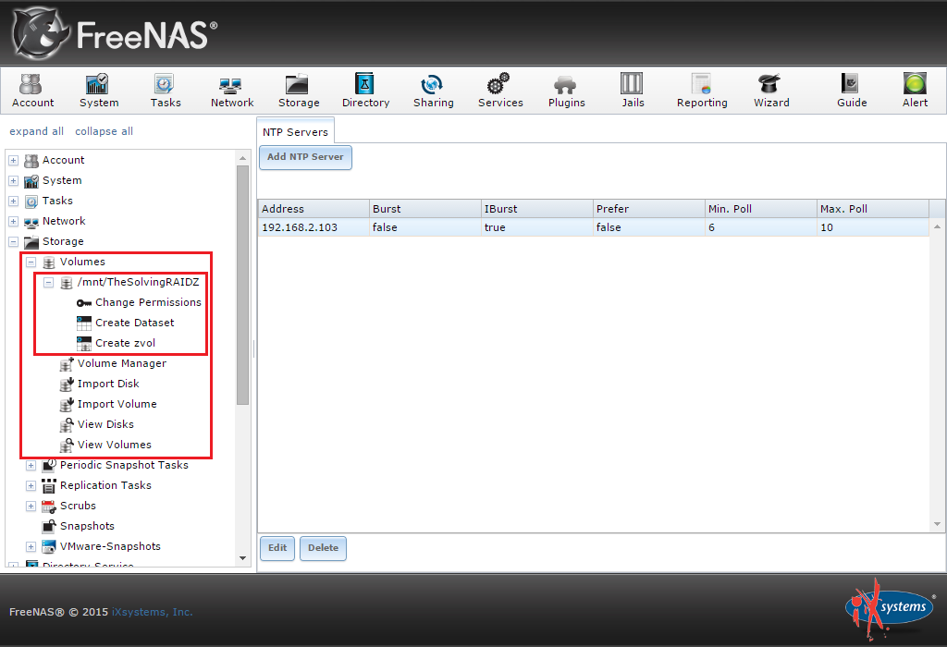
Task: Click the NTP table scroll-down arrow
Action: coord(938,524)
